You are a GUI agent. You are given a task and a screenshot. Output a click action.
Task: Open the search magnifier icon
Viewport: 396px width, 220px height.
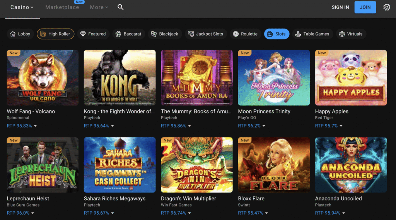(x=121, y=7)
